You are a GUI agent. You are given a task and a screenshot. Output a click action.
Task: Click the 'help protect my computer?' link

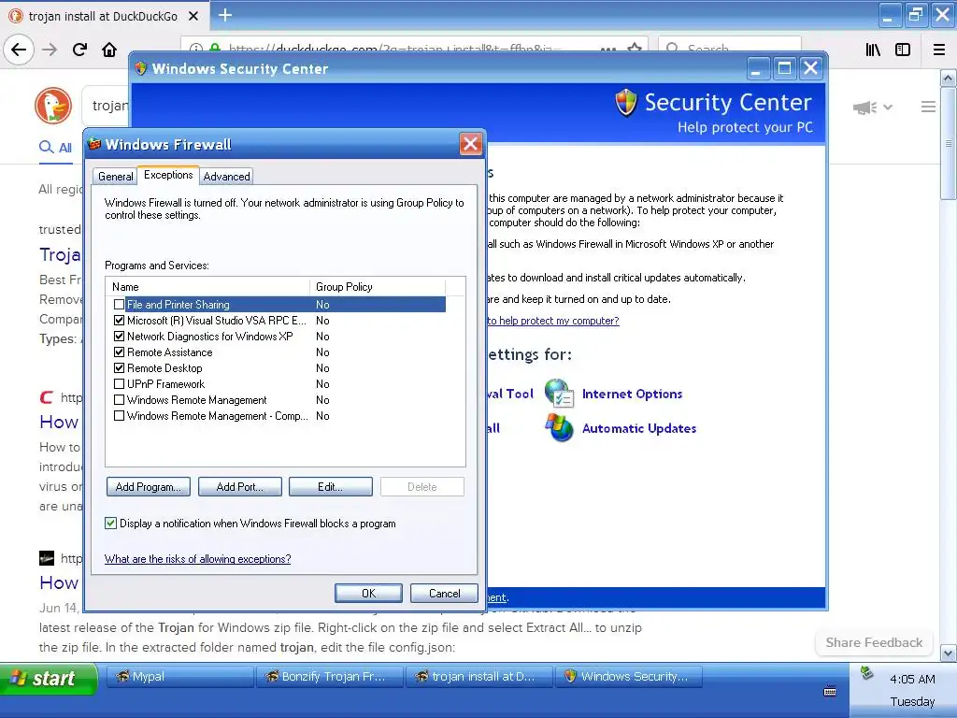[x=553, y=321]
